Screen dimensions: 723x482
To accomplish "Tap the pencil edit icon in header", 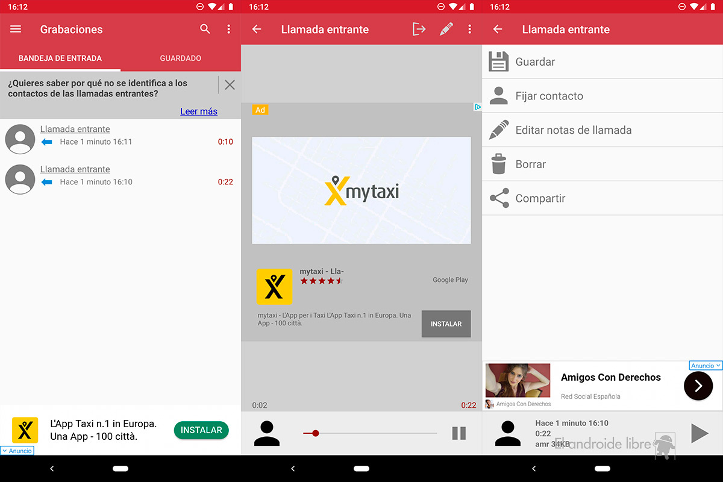I will click(x=446, y=30).
